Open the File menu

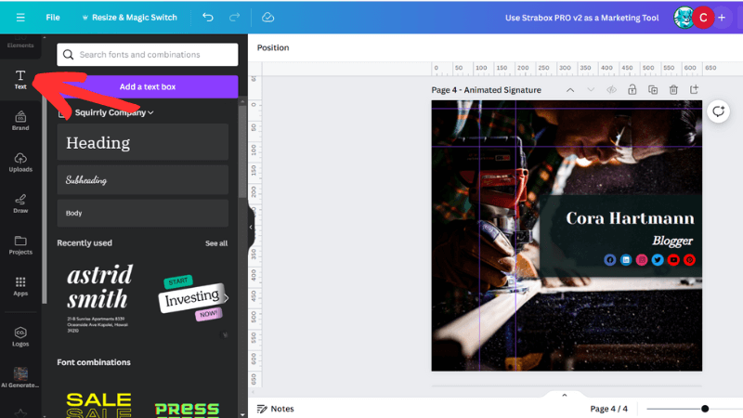[53, 17]
